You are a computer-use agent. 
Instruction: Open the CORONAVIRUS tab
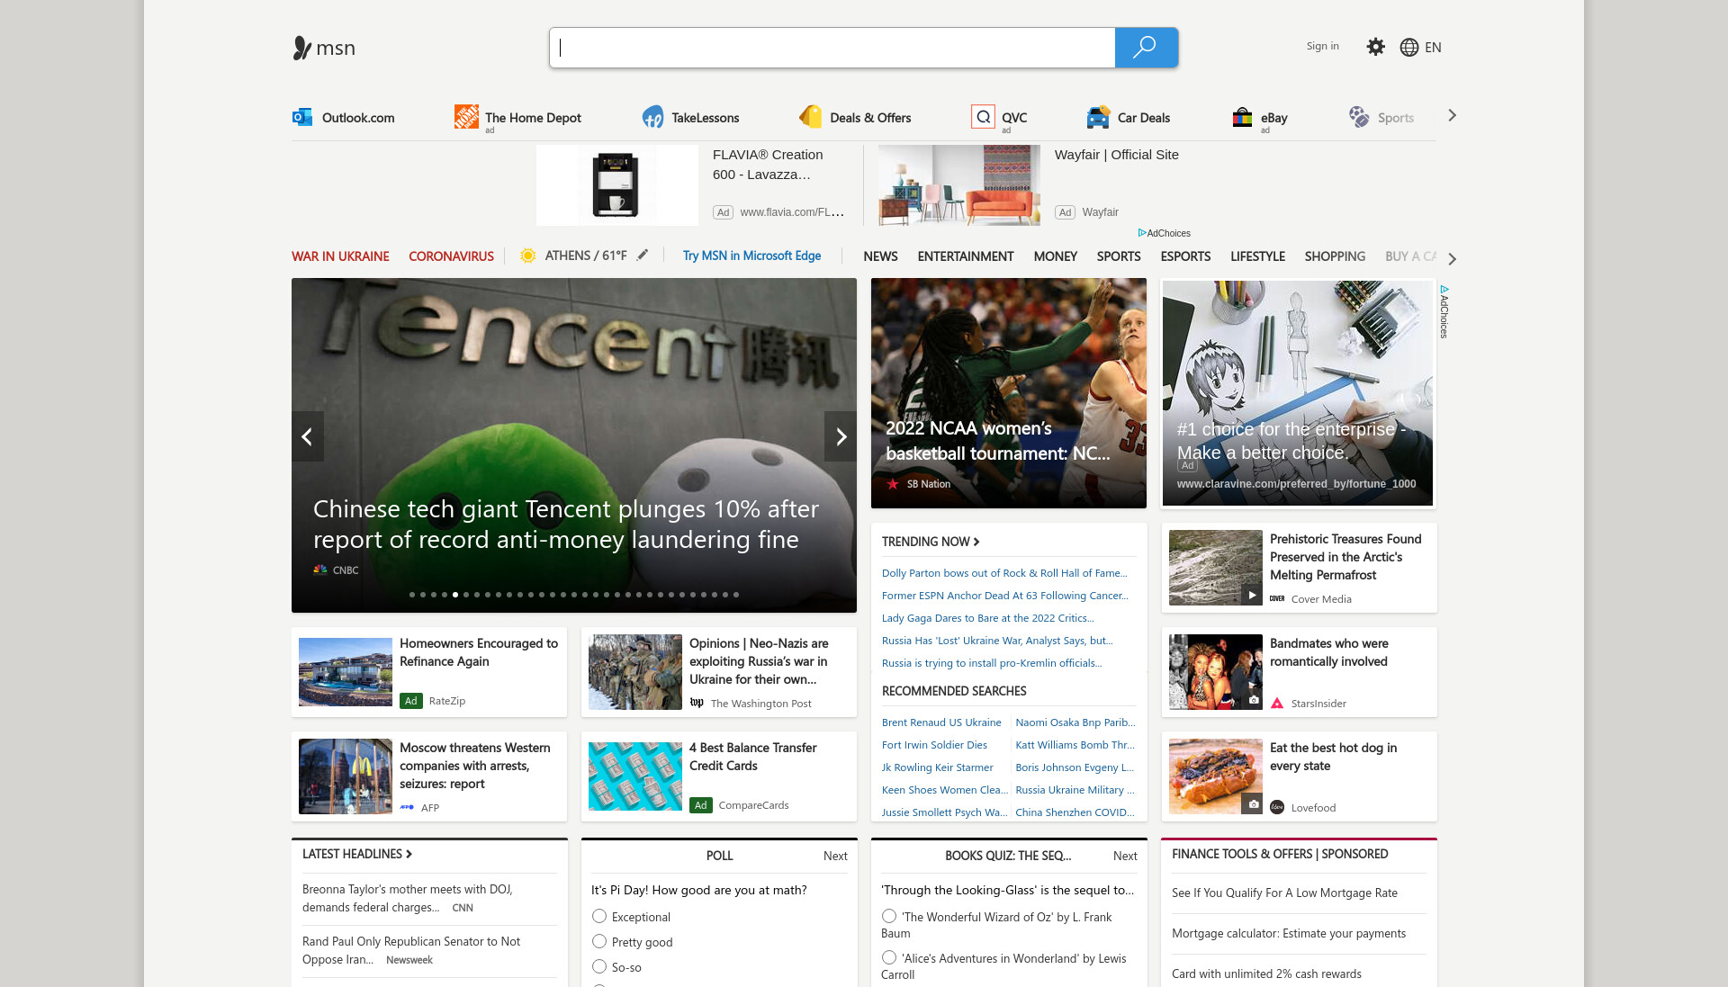click(451, 256)
